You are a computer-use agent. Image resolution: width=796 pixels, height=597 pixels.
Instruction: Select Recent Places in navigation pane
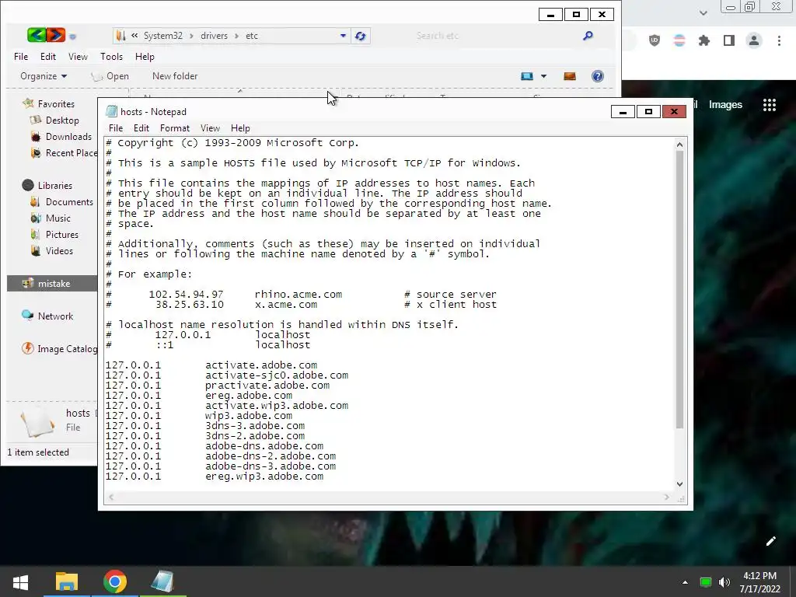click(x=64, y=153)
